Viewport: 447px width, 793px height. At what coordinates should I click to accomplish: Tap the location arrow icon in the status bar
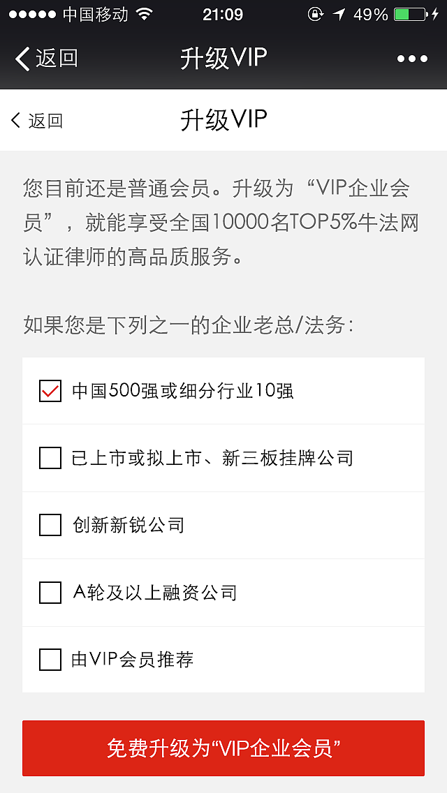(x=339, y=13)
